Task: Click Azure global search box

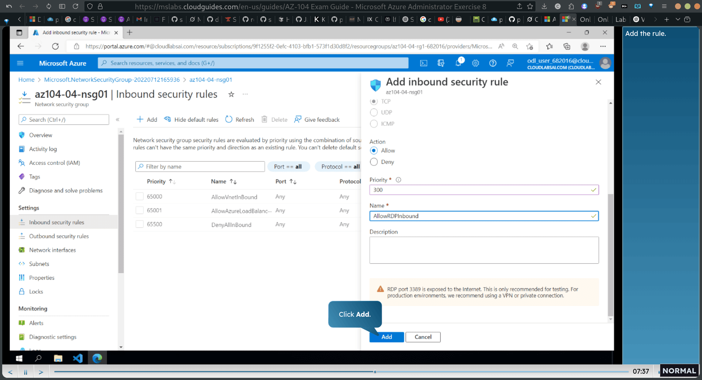Action: click(253, 63)
